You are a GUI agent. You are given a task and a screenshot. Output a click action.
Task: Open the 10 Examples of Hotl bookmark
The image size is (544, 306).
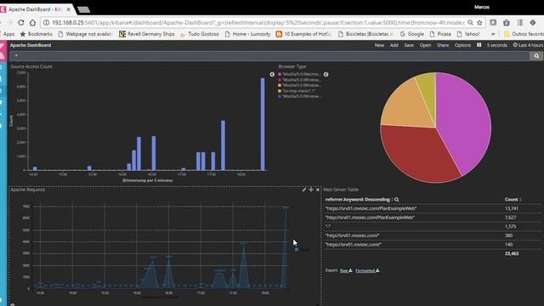tap(303, 34)
